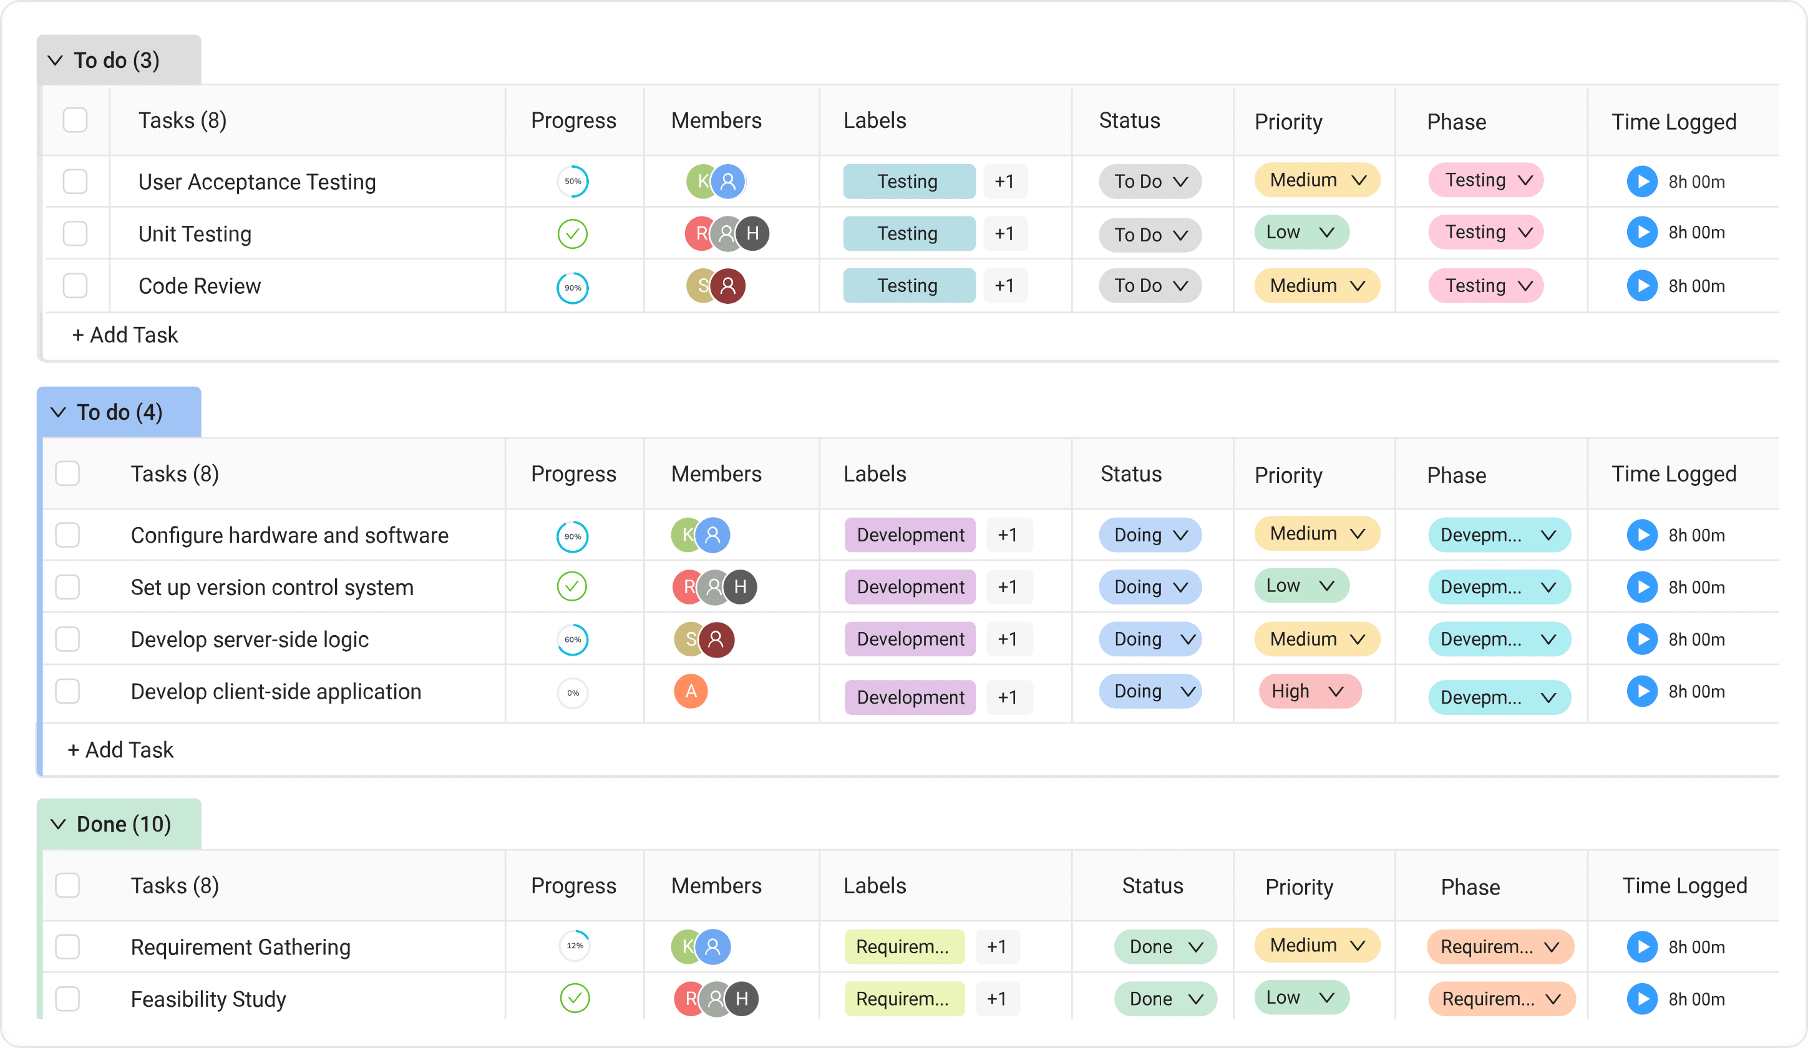This screenshot has height=1048, width=1808.
Task: Click the 50% progress ring on User Acceptance Testing
Action: [572, 182]
